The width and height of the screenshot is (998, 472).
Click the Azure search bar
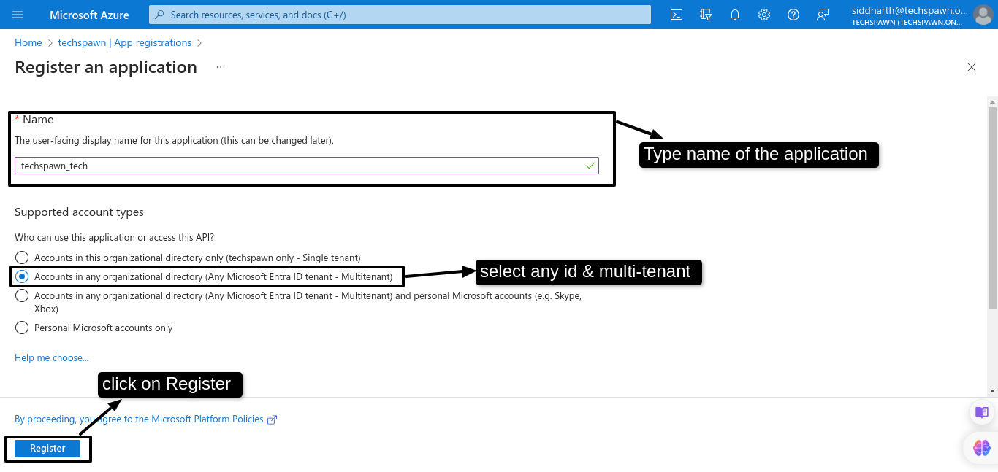[x=398, y=15]
